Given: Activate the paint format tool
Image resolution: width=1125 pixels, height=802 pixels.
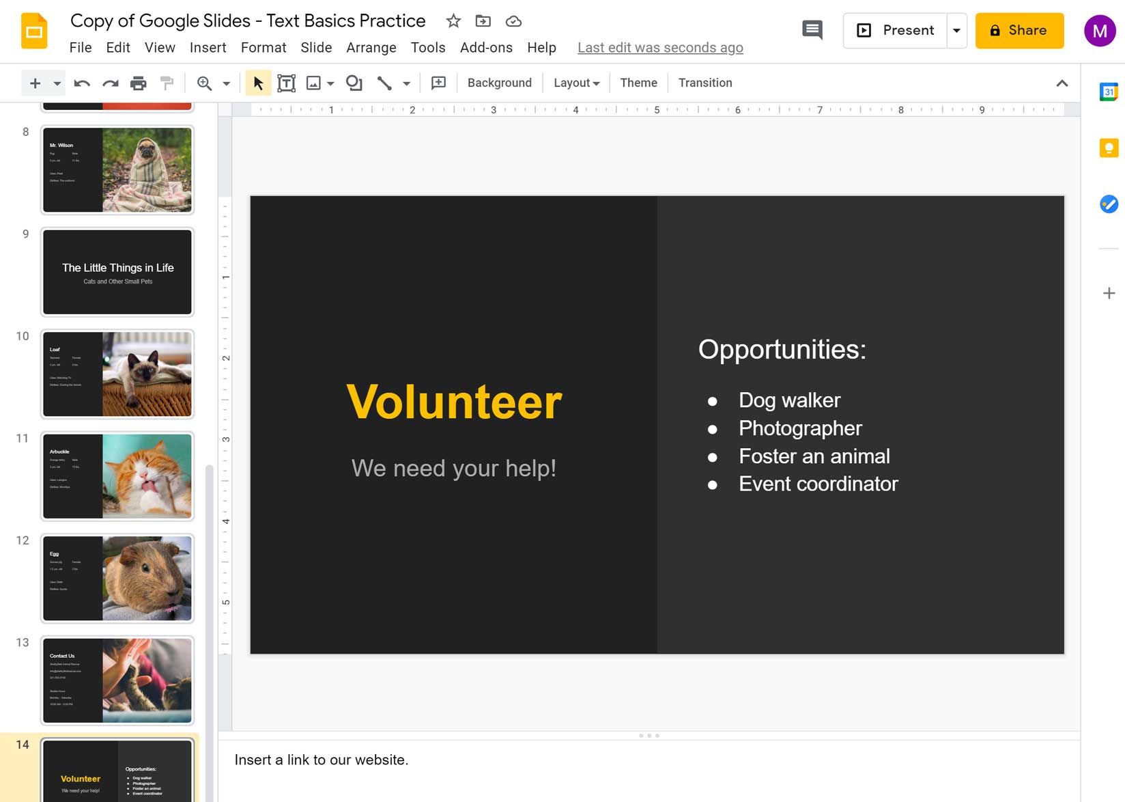Looking at the screenshot, I should point(167,82).
